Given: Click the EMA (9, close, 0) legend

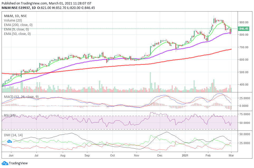Looking at the screenshot, I should pos(16,29).
